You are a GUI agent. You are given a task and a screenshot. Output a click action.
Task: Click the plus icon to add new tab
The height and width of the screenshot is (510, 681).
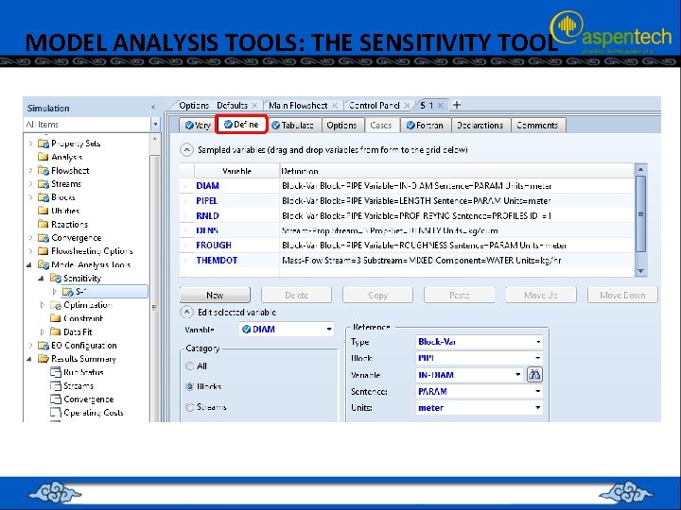point(457,105)
